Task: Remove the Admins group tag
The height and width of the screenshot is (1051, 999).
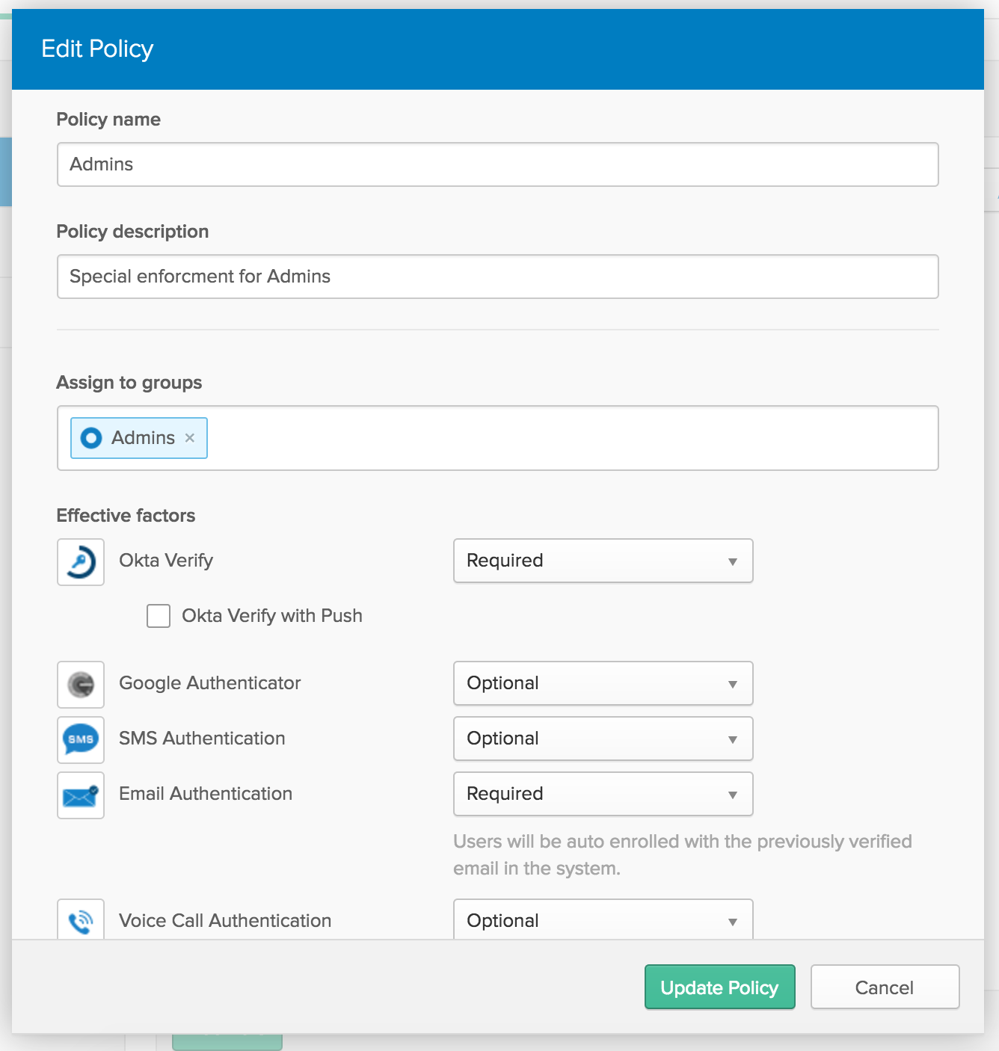Action: pyautogui.click(x=190, y=438)
